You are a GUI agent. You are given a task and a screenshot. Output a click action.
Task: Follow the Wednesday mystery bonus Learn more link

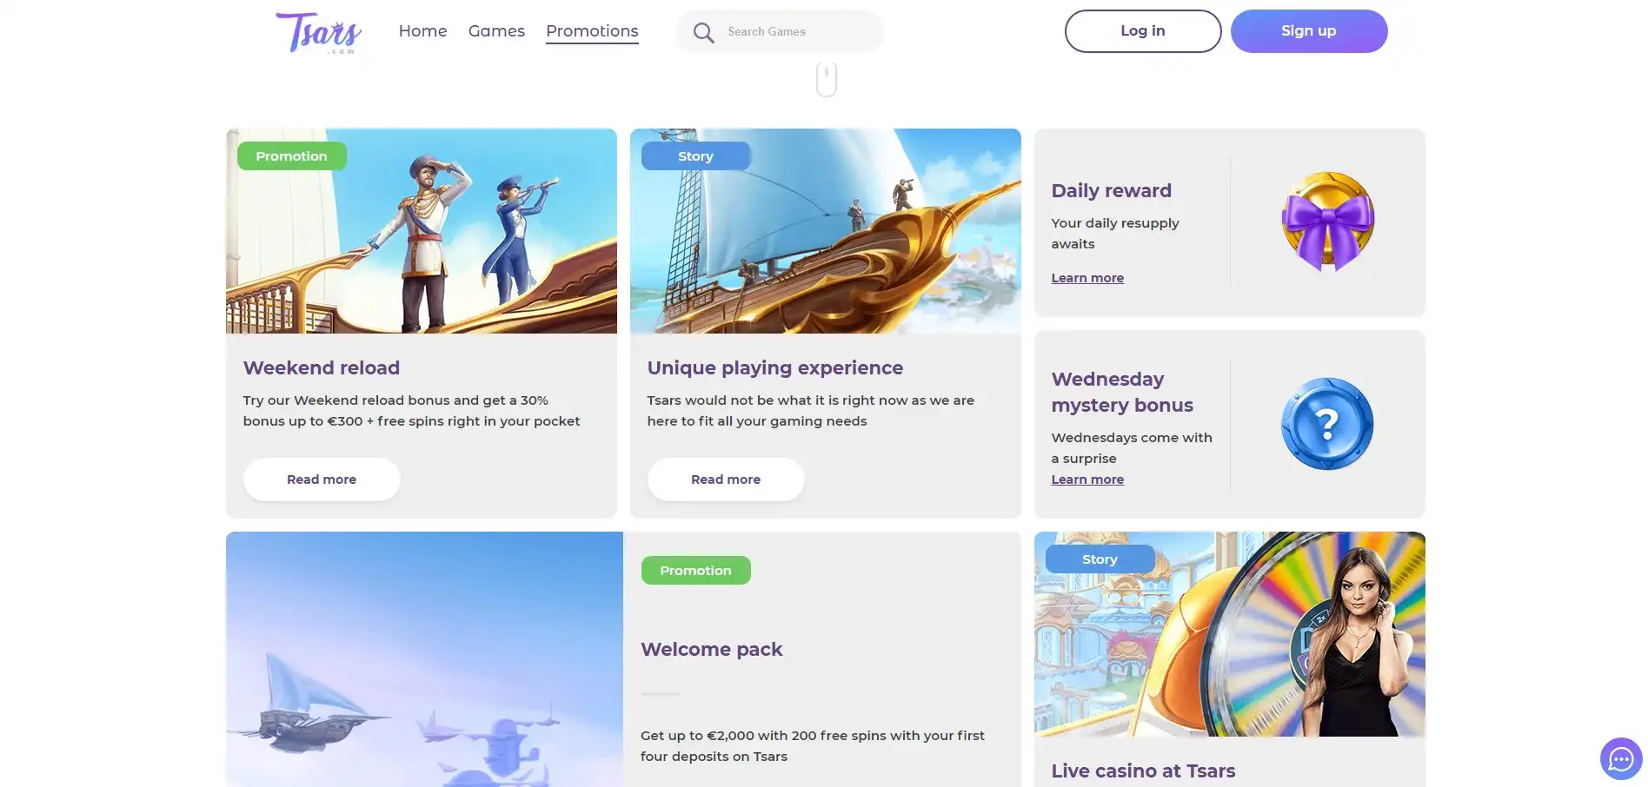[1087, 479]
